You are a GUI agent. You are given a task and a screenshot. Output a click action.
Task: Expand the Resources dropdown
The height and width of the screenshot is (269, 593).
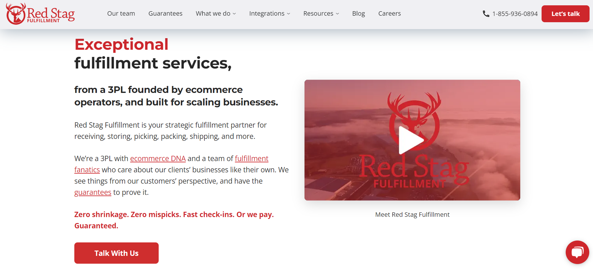click(x=321, y=13)
